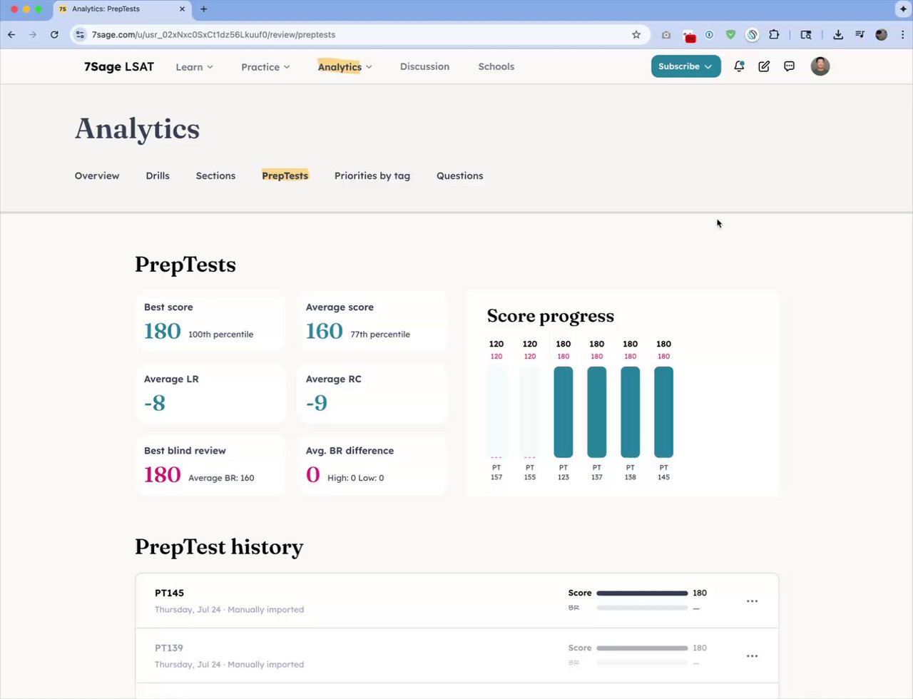Go to Schools
Screen dimensions: 913x699
click(x=496, y=66)
